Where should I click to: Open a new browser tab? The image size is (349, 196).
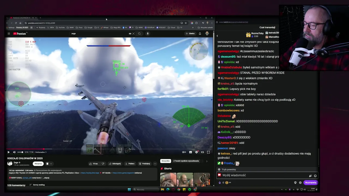pyautogui.click(x=40, y=18)
